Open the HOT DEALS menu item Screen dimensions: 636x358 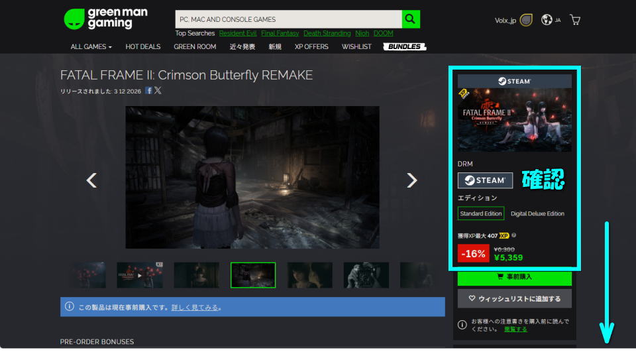click(x=142, y=47)
